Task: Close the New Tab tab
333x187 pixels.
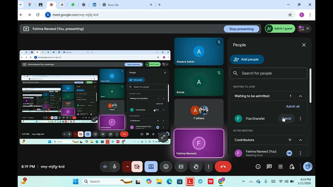Action: 151,5
